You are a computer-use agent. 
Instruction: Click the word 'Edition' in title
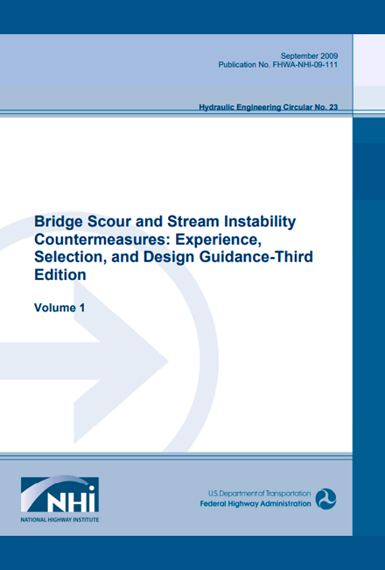60,274
